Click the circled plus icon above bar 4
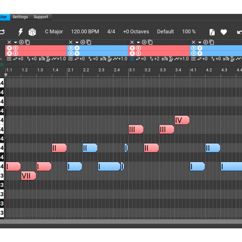 pos(205,42)
